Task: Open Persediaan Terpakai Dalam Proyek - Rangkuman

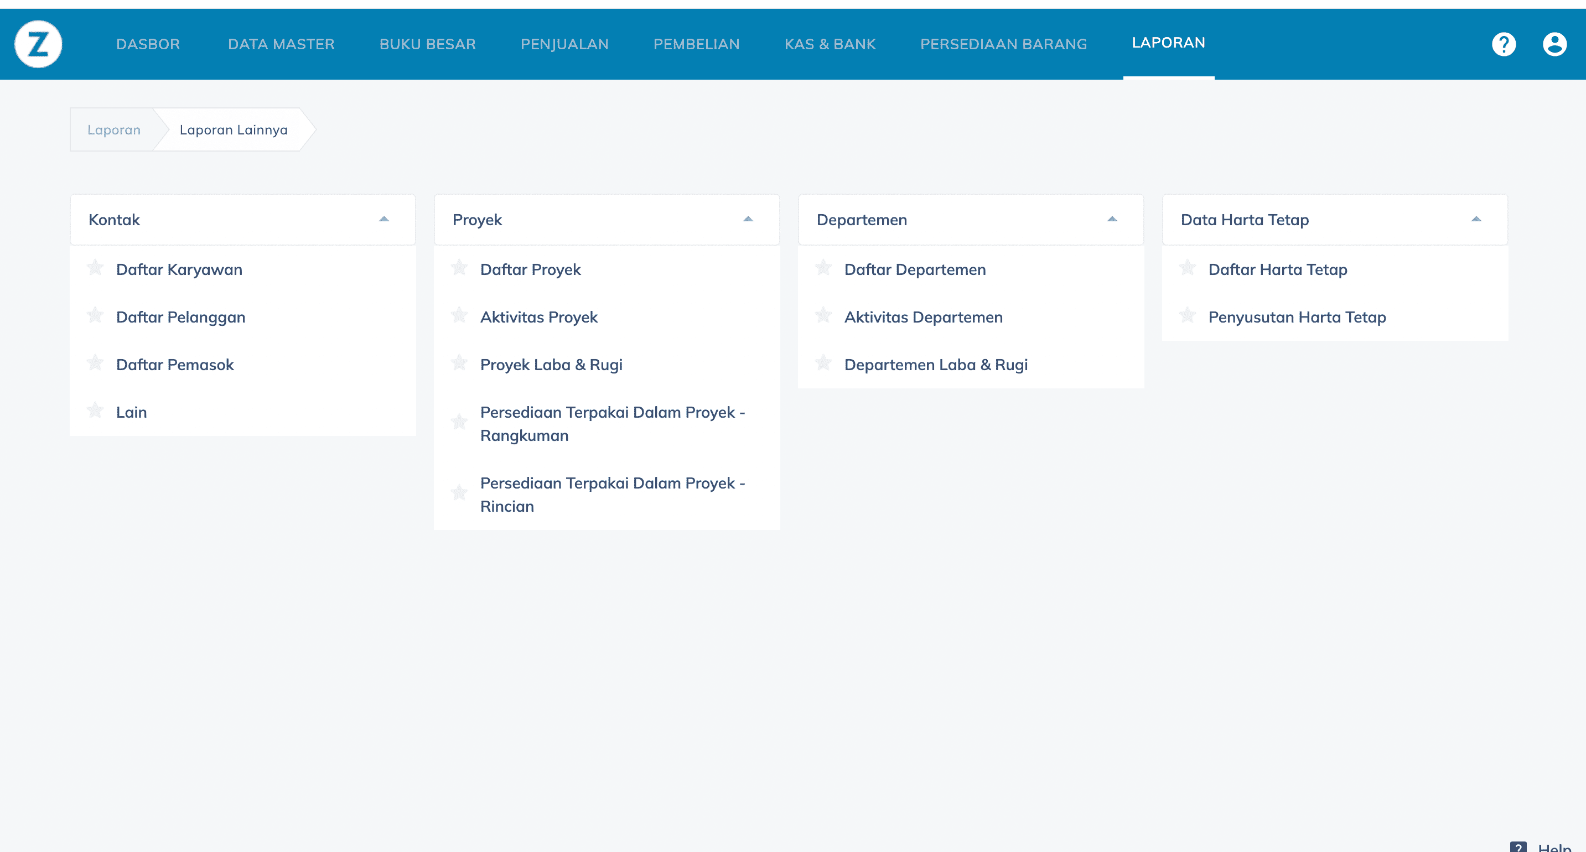Action: (x=613, y=424)
